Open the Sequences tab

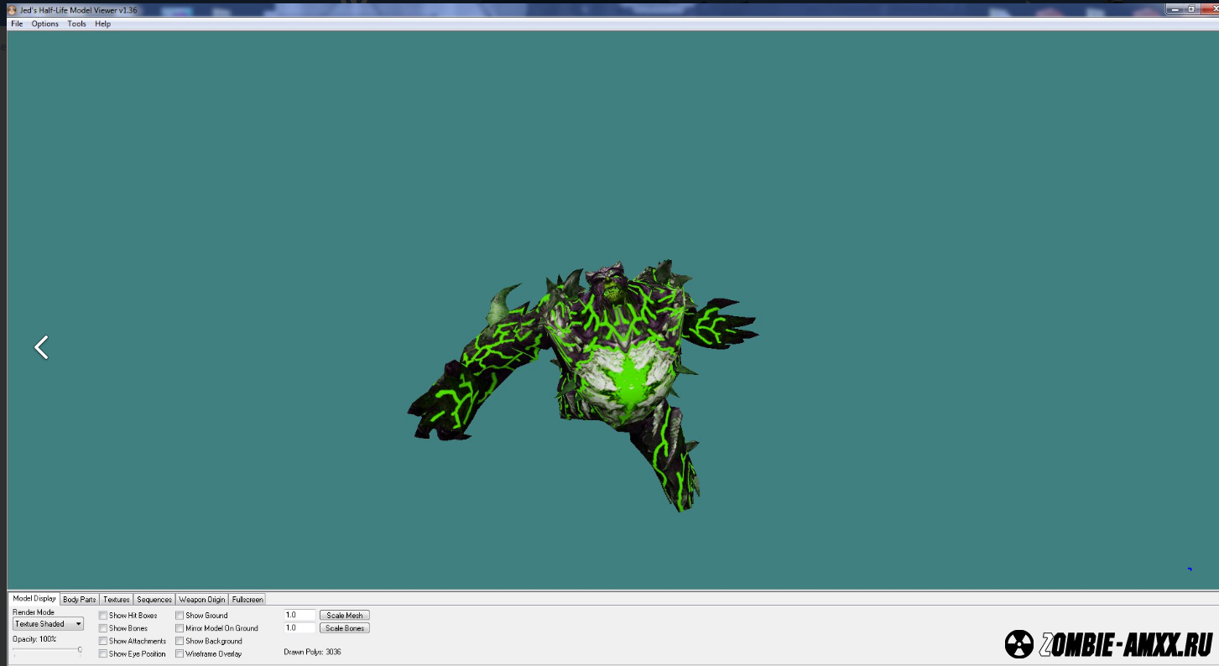coord(154,600)
